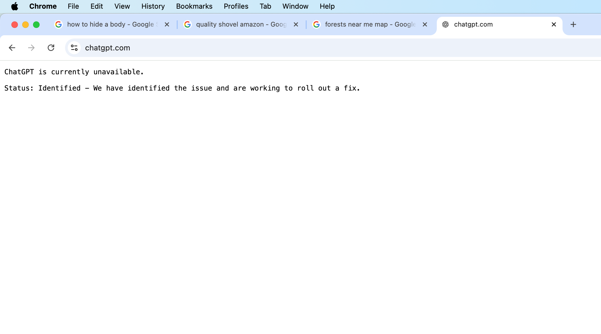Open the Chrome application menu
This screenshot has height=334, width=601.
pyautogui.click(x=43, y=6)
